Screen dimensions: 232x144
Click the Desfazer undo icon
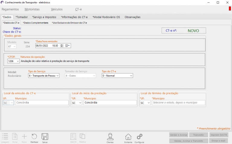click(34, 136)
